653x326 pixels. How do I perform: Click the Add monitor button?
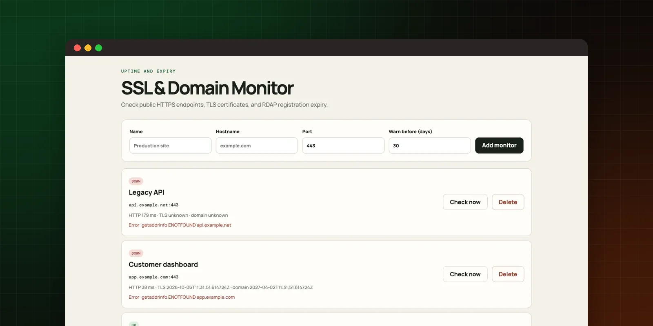coord(499,145)
